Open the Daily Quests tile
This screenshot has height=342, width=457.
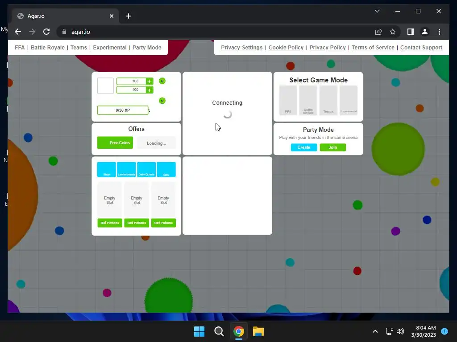(x=146, y=170)
